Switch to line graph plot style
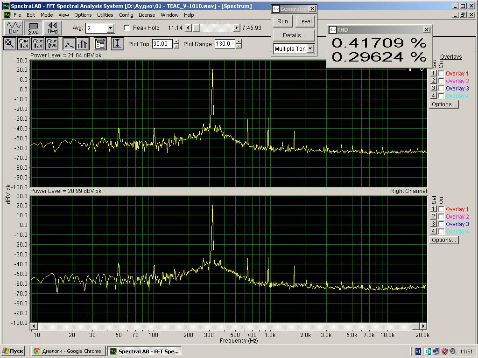This screenshot has width=478, height=358. pyautogui.click(x=69, y=44)
